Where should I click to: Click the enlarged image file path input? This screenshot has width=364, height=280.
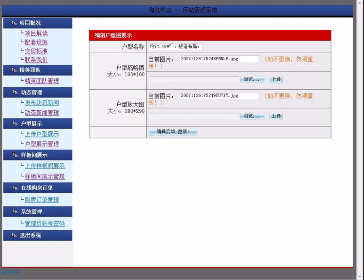pyautogui.click(x=194, y=116)
